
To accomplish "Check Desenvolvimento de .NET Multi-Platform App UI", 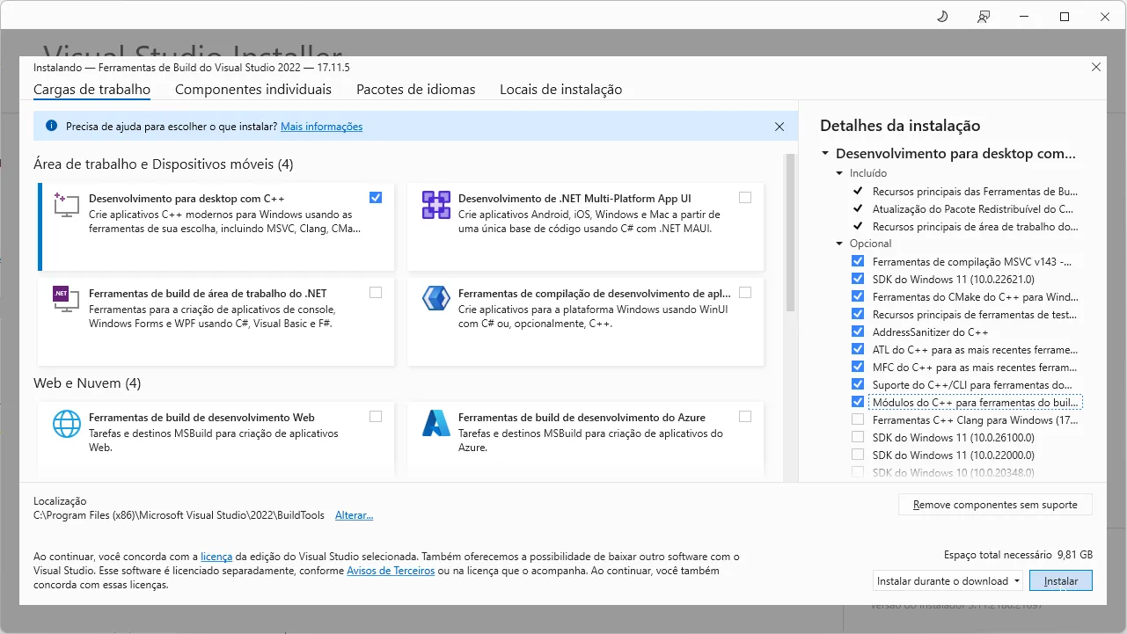I will tap(745, 197).
